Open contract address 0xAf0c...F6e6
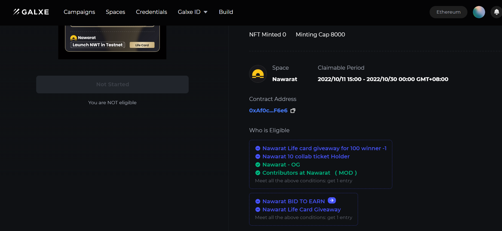This screenshot has height=231, width=502. tap(268, 110)
